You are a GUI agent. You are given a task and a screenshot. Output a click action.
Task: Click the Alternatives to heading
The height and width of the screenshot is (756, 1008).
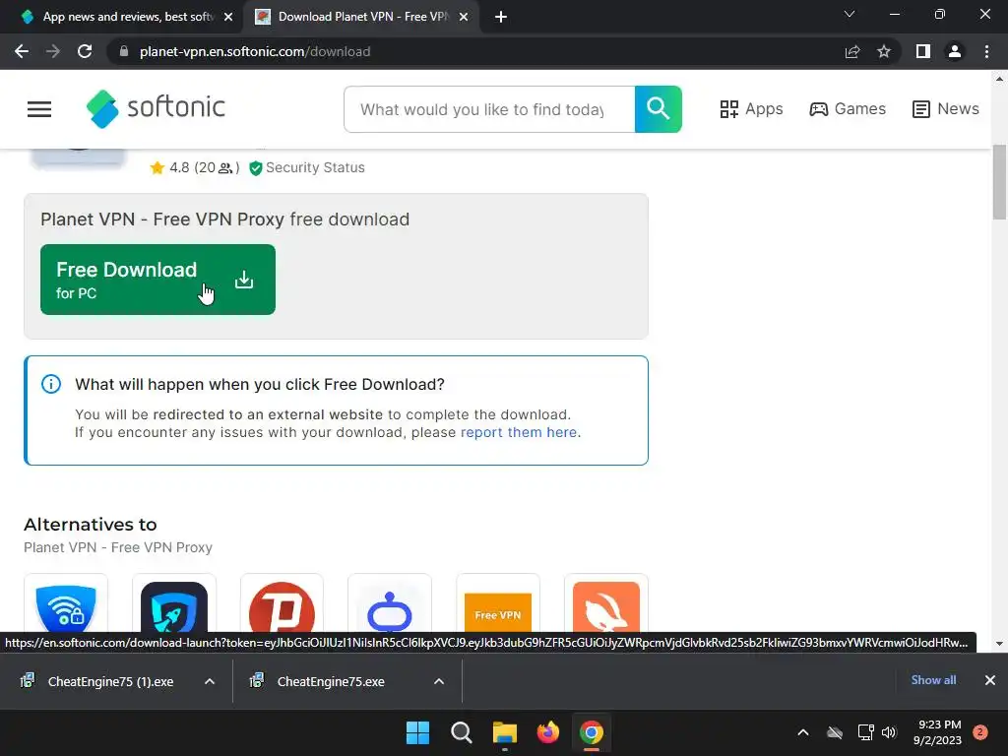click(x=90, y=525)
